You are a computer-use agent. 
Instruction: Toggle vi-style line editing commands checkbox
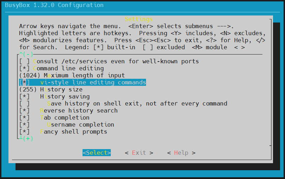click(x=24, y=82)
